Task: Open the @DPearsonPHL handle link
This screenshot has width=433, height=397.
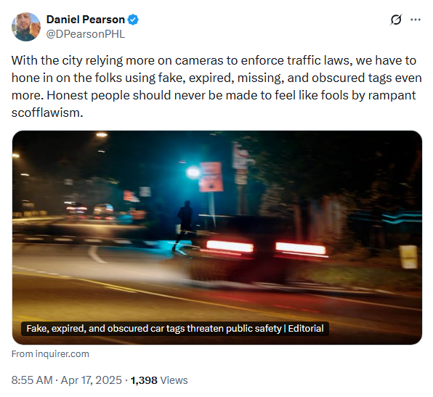Action: [86, 34]
